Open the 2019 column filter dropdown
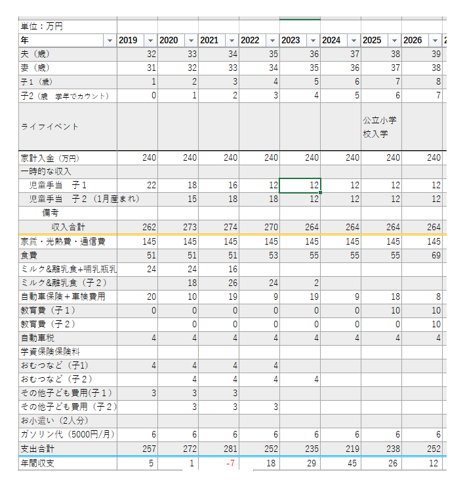465x488 pixels. [150, 41]
